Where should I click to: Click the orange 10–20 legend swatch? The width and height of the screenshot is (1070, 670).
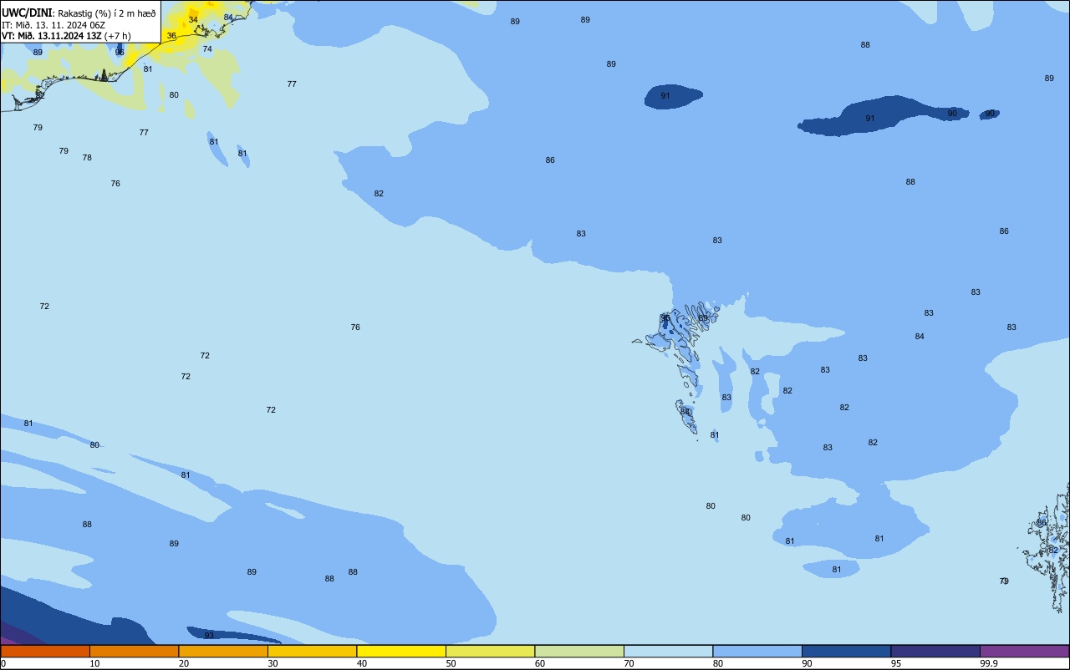point(134,651)
